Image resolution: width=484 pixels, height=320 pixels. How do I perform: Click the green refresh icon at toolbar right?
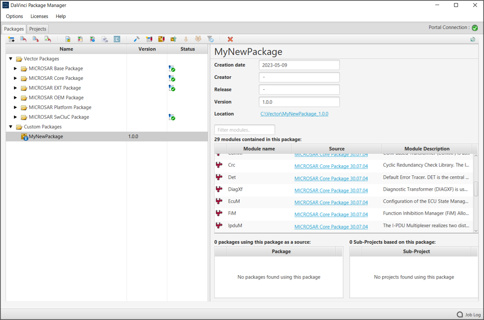tap(473, 39)
